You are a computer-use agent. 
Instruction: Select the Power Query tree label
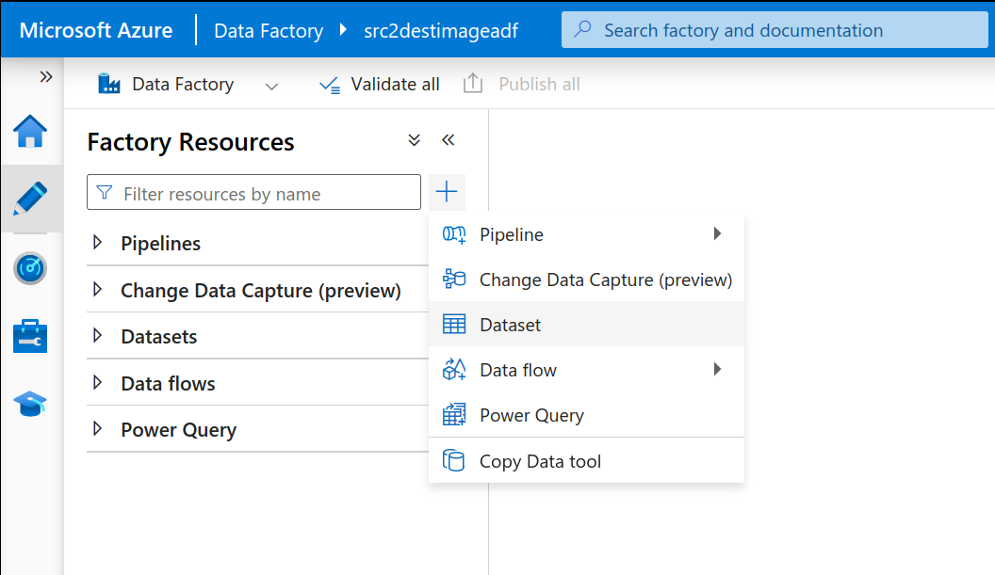[178, 430]
